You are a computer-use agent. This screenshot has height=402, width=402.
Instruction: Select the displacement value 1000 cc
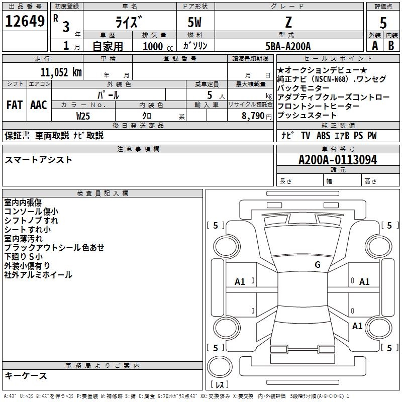[158, 46]
